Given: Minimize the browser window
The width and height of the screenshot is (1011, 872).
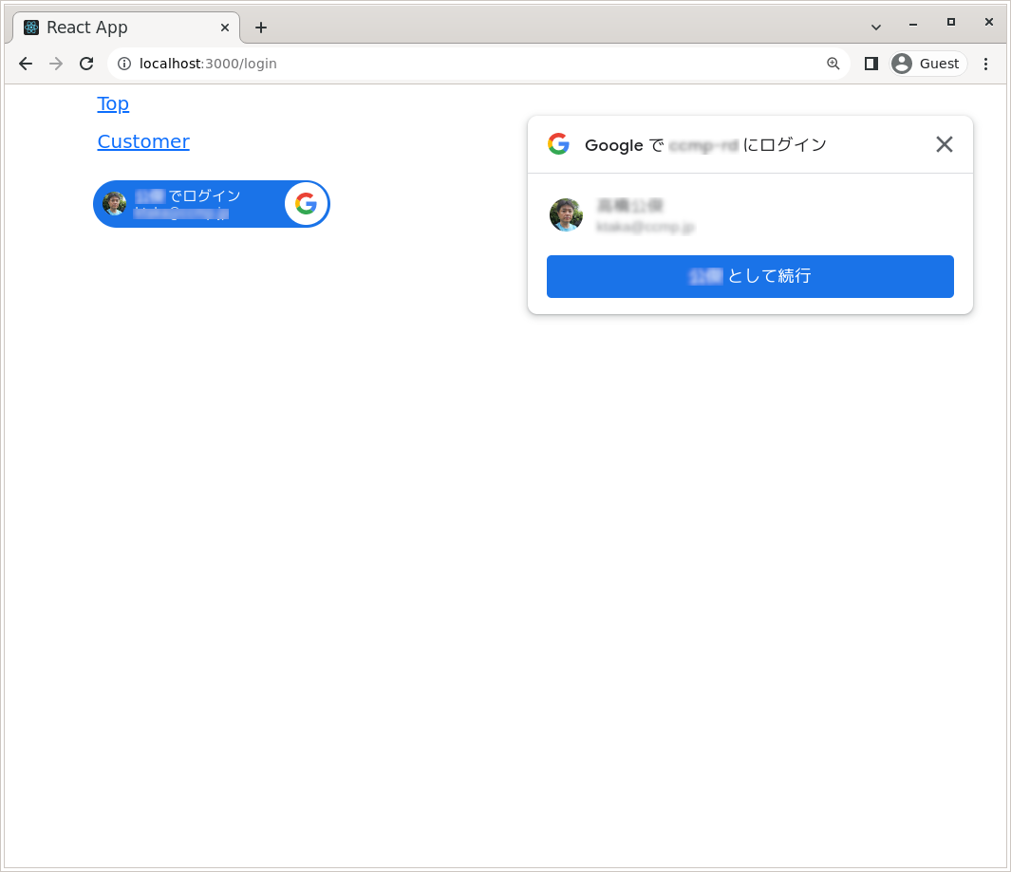Looking at the screenshot, I should [912, 24].
